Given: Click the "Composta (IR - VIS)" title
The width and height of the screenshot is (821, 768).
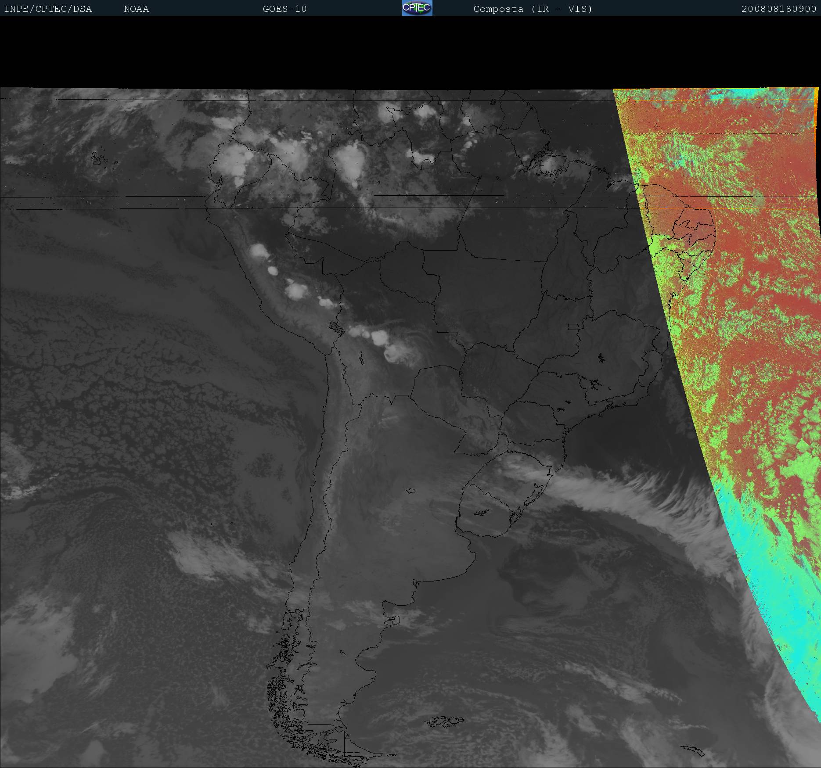Looking at the screenshot, I should pyautogui.click(x=533, y=9).
